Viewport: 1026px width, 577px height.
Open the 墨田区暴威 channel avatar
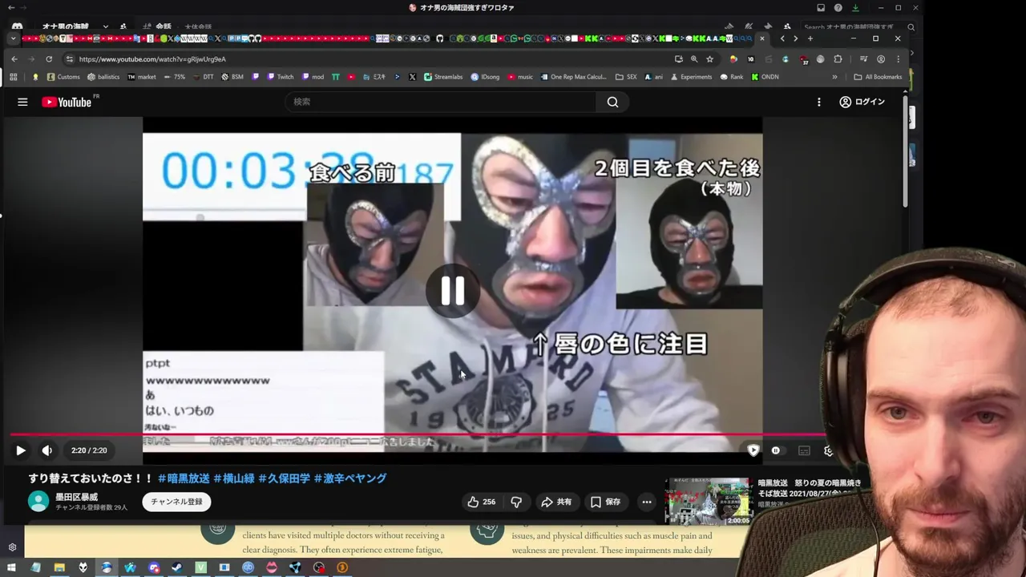[38, 502]
